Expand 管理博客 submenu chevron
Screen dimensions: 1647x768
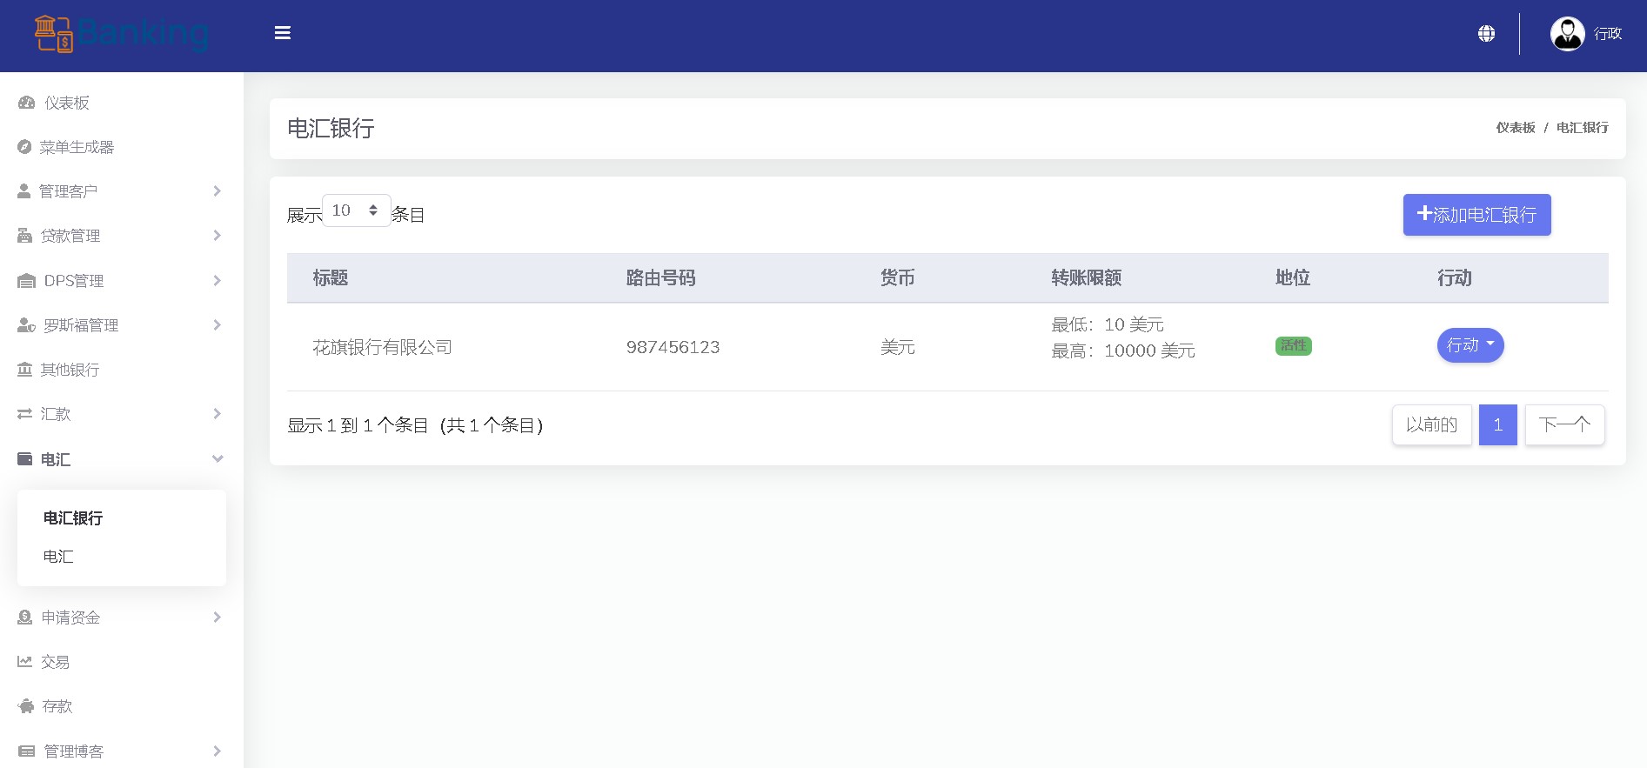pos(218,751)
